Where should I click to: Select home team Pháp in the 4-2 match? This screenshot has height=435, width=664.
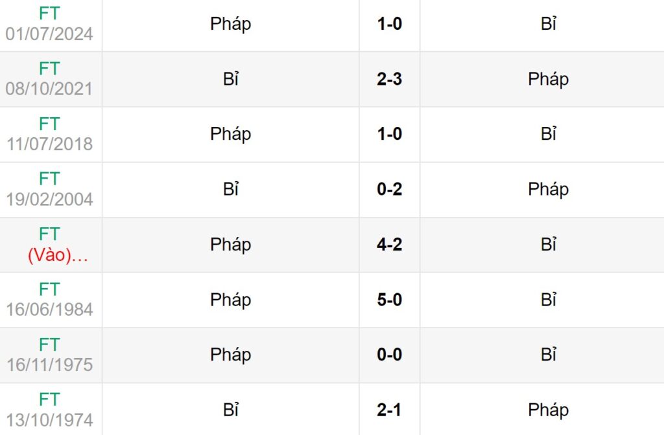(x=230, y=245)
